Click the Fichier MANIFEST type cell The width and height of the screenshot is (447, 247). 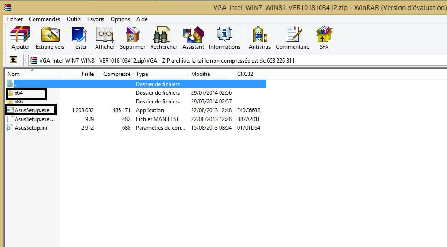pyautogui.click(x=158, y=119)
